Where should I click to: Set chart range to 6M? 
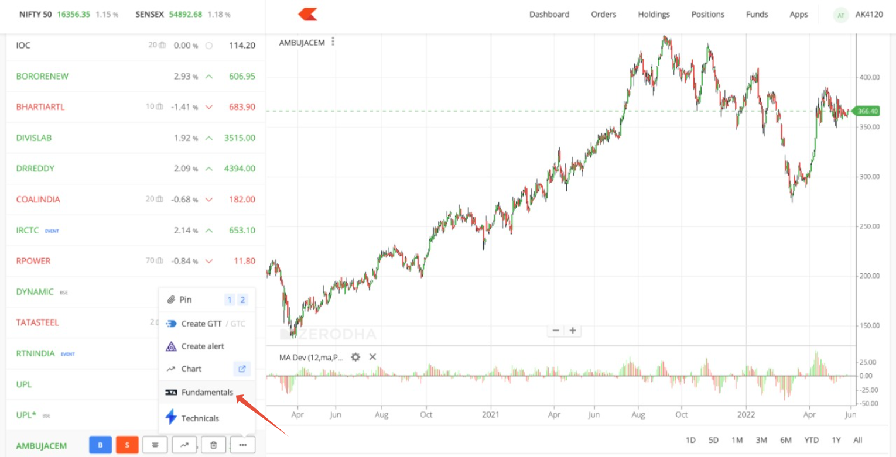(x=786, y=440)
